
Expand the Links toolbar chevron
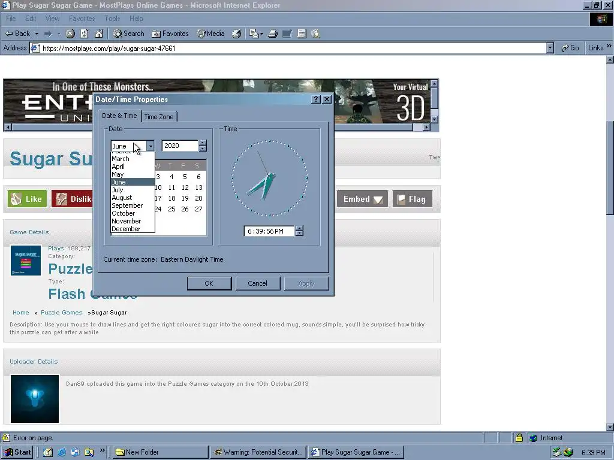click(609, 46)
